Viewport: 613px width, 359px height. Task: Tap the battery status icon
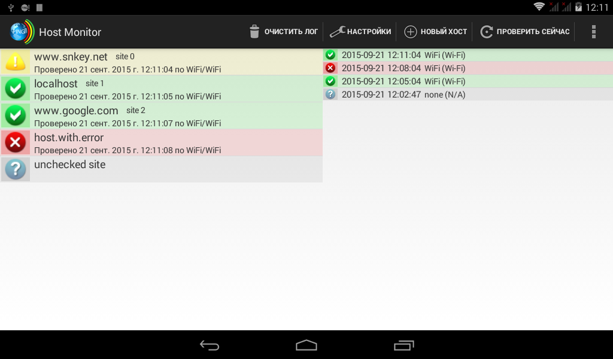[578, 7]
